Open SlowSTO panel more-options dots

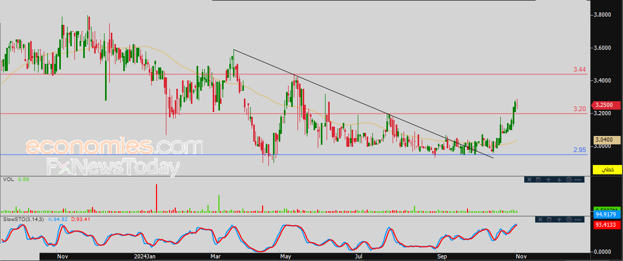[578, 219]
